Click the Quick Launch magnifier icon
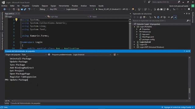The image size is (195, 109). pyautogui.click(x=179, y=2)
